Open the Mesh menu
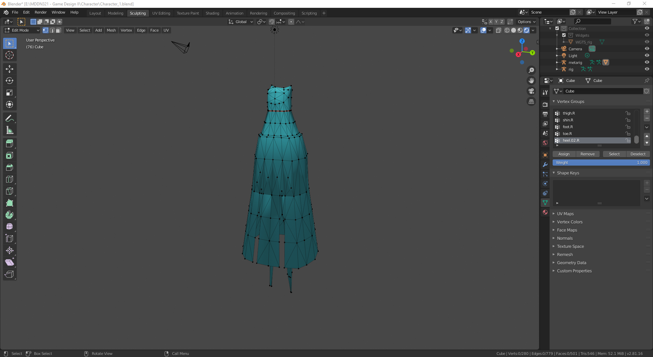Viewport: 653px width, 357px height. pyautogui.click(x=111, y=30)
